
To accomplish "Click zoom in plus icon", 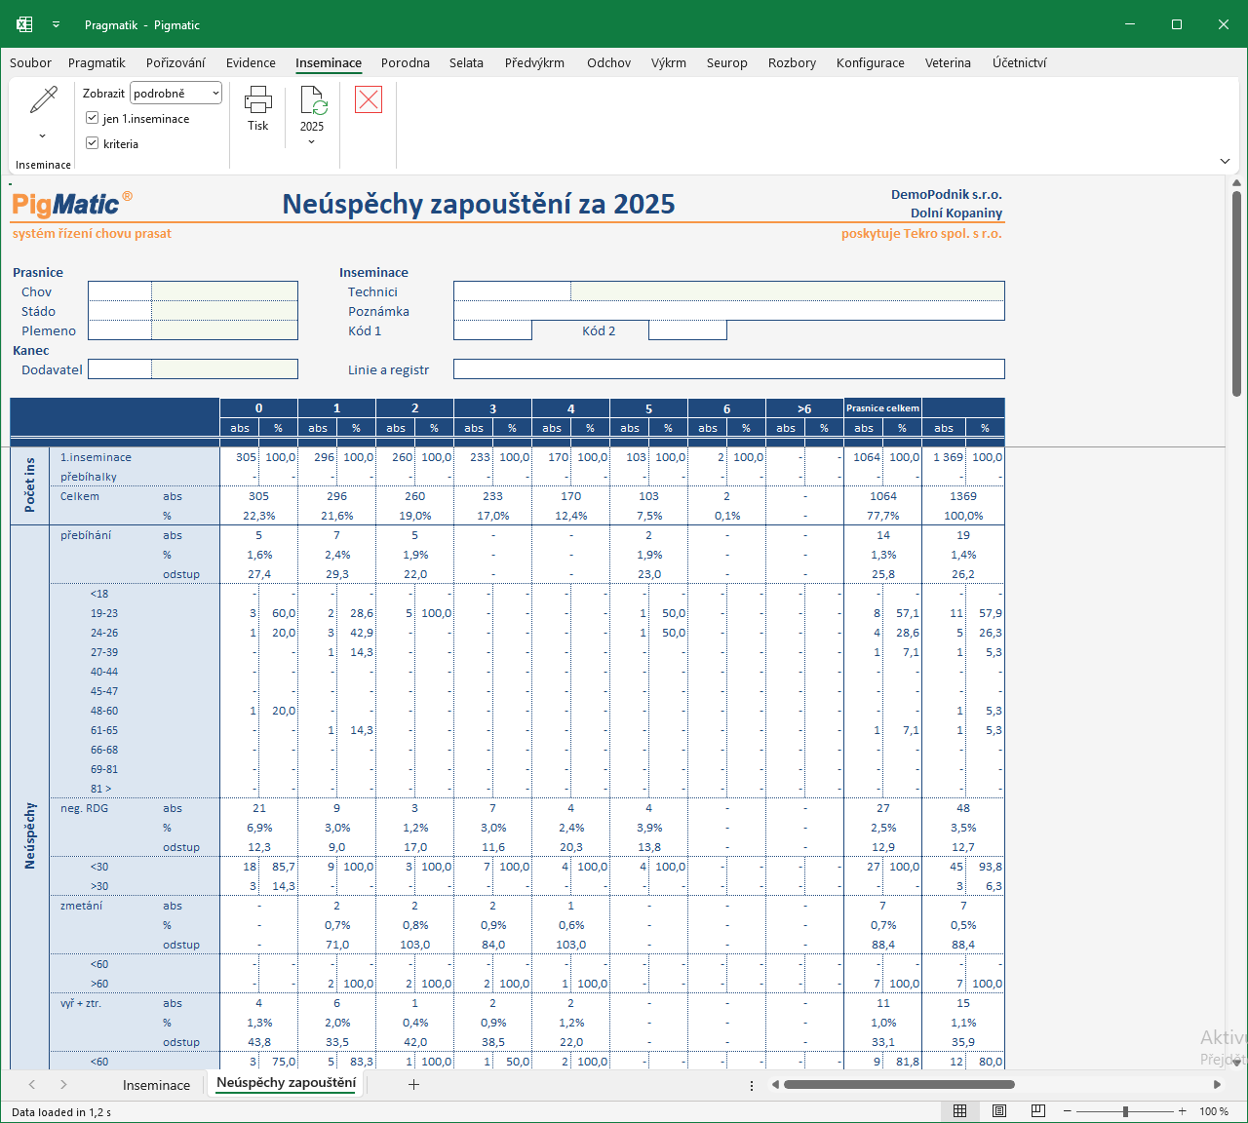I will click(1183, 1111).
